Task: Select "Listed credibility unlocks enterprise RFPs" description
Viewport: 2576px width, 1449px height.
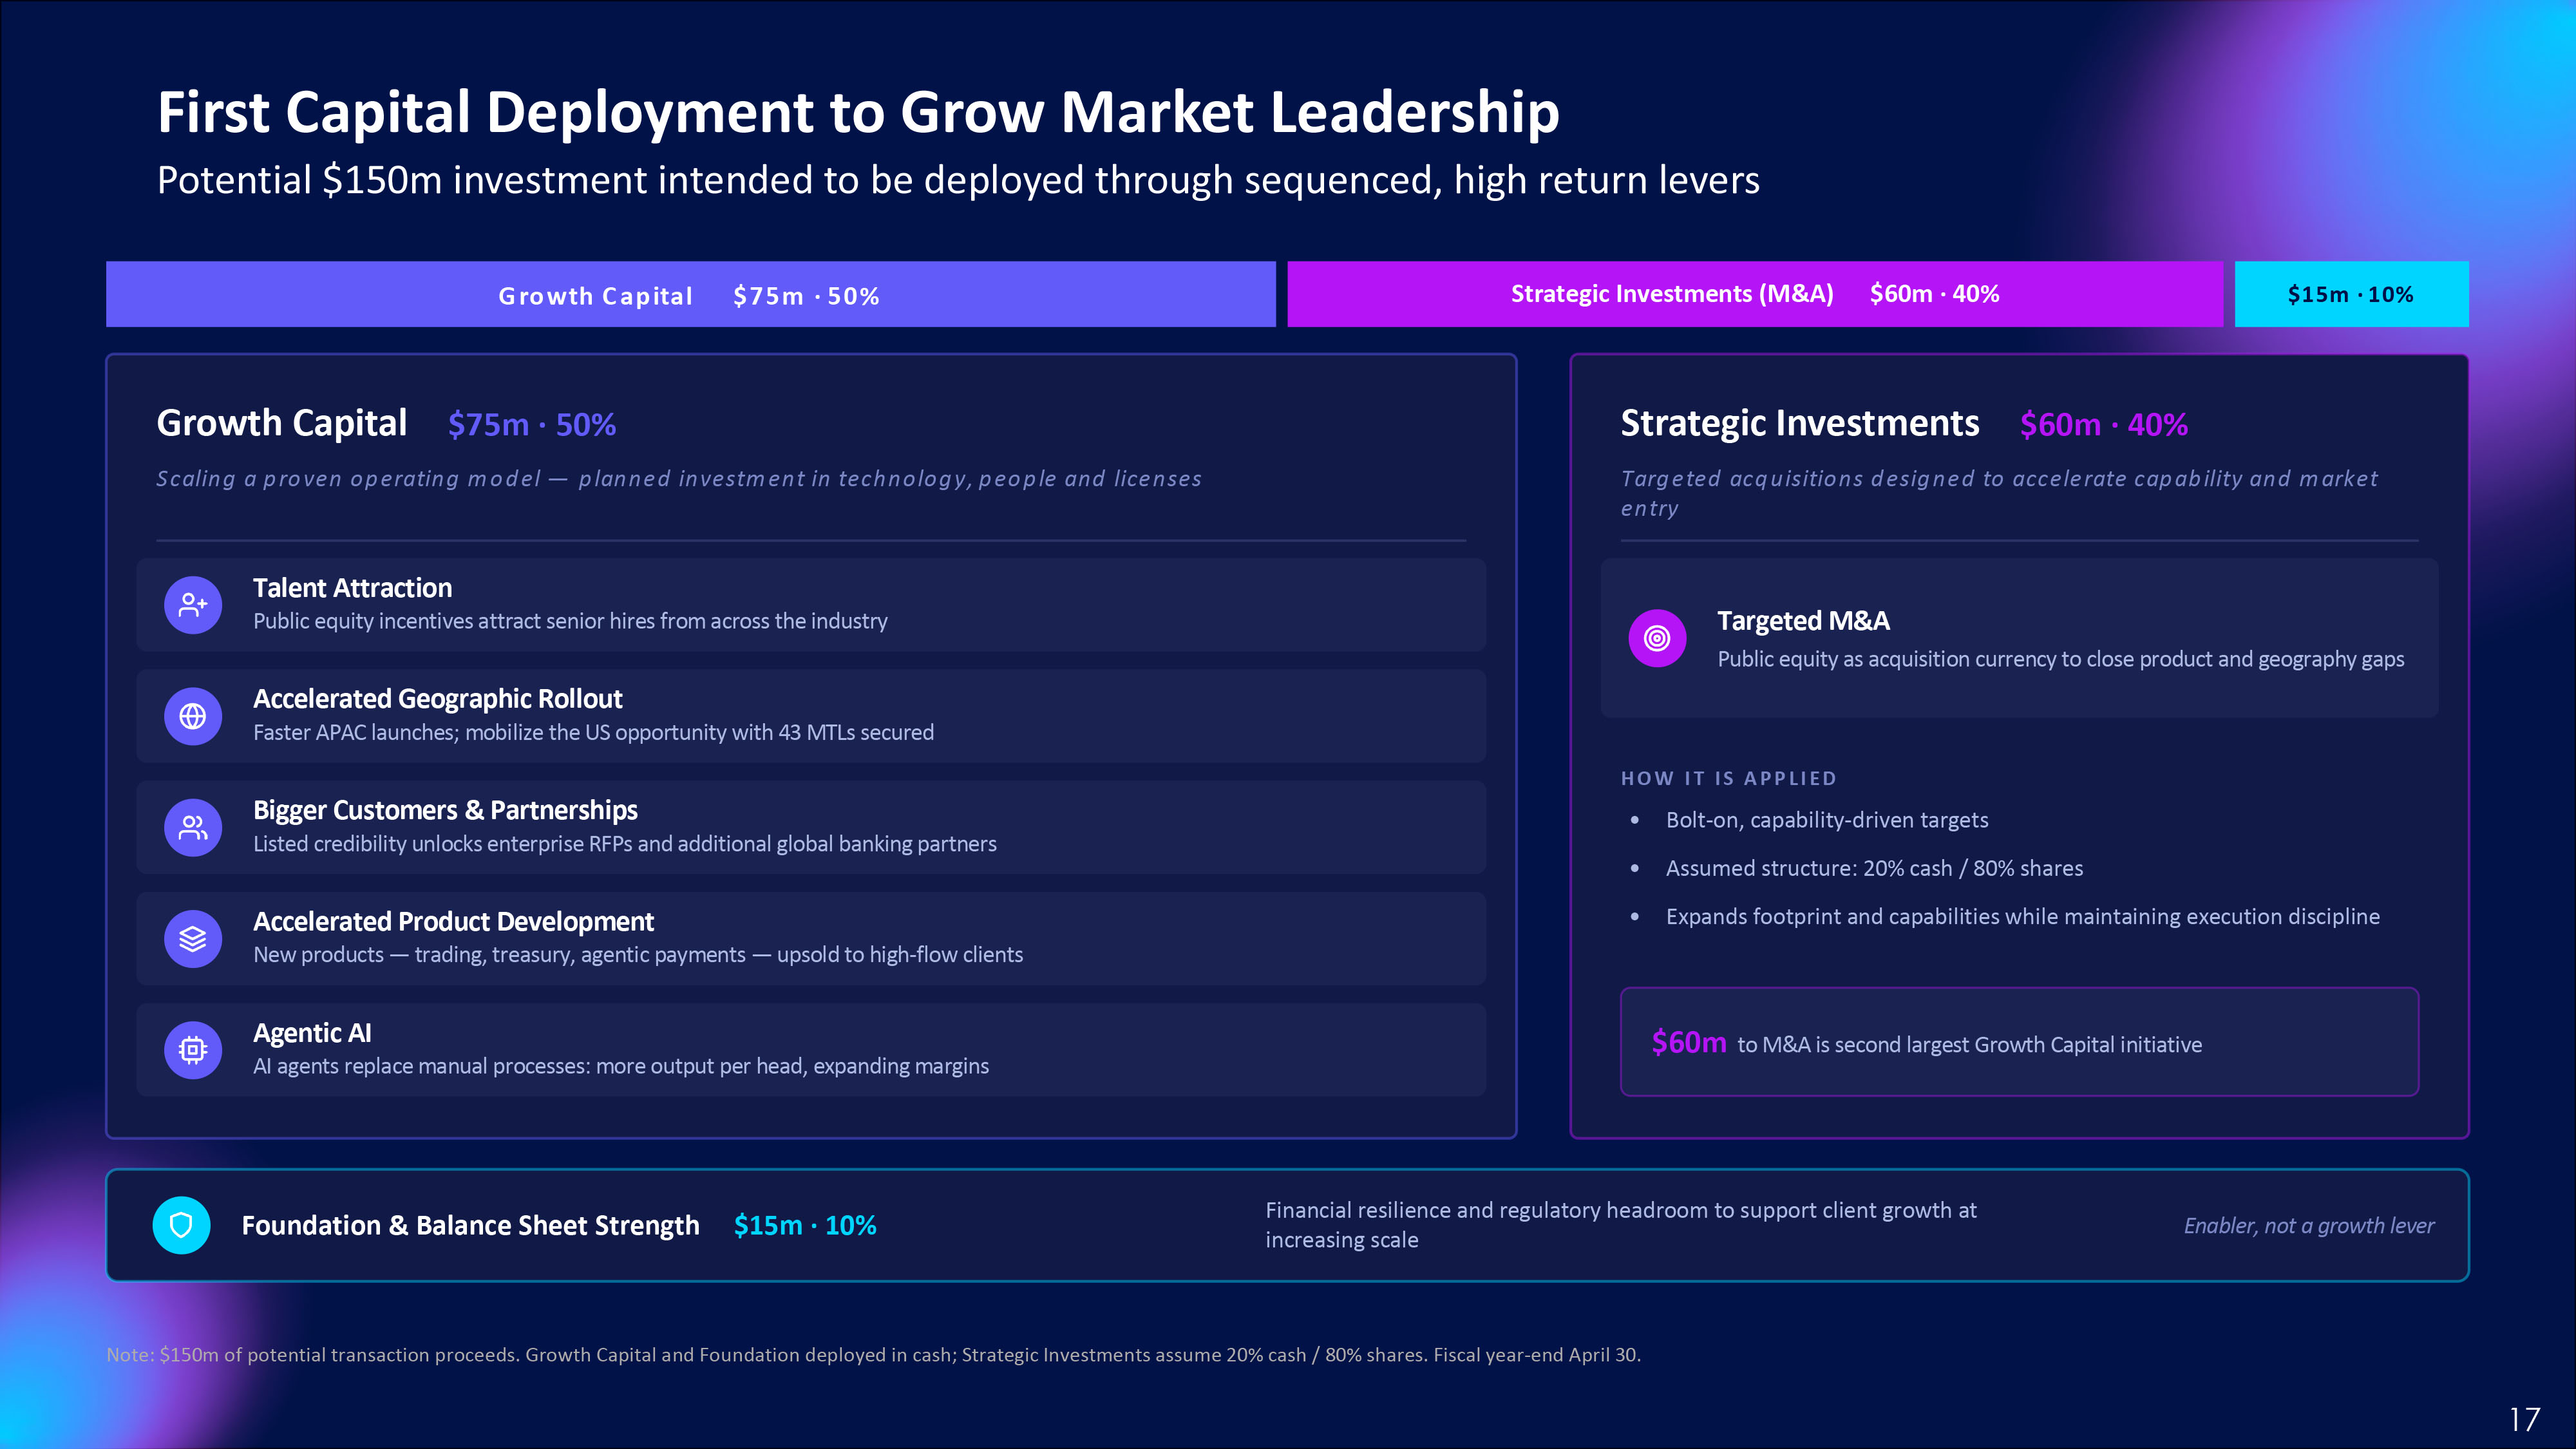Action: pos(625,844)
